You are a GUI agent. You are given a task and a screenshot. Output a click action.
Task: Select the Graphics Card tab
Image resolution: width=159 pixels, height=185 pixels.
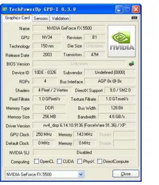[17, 18]
